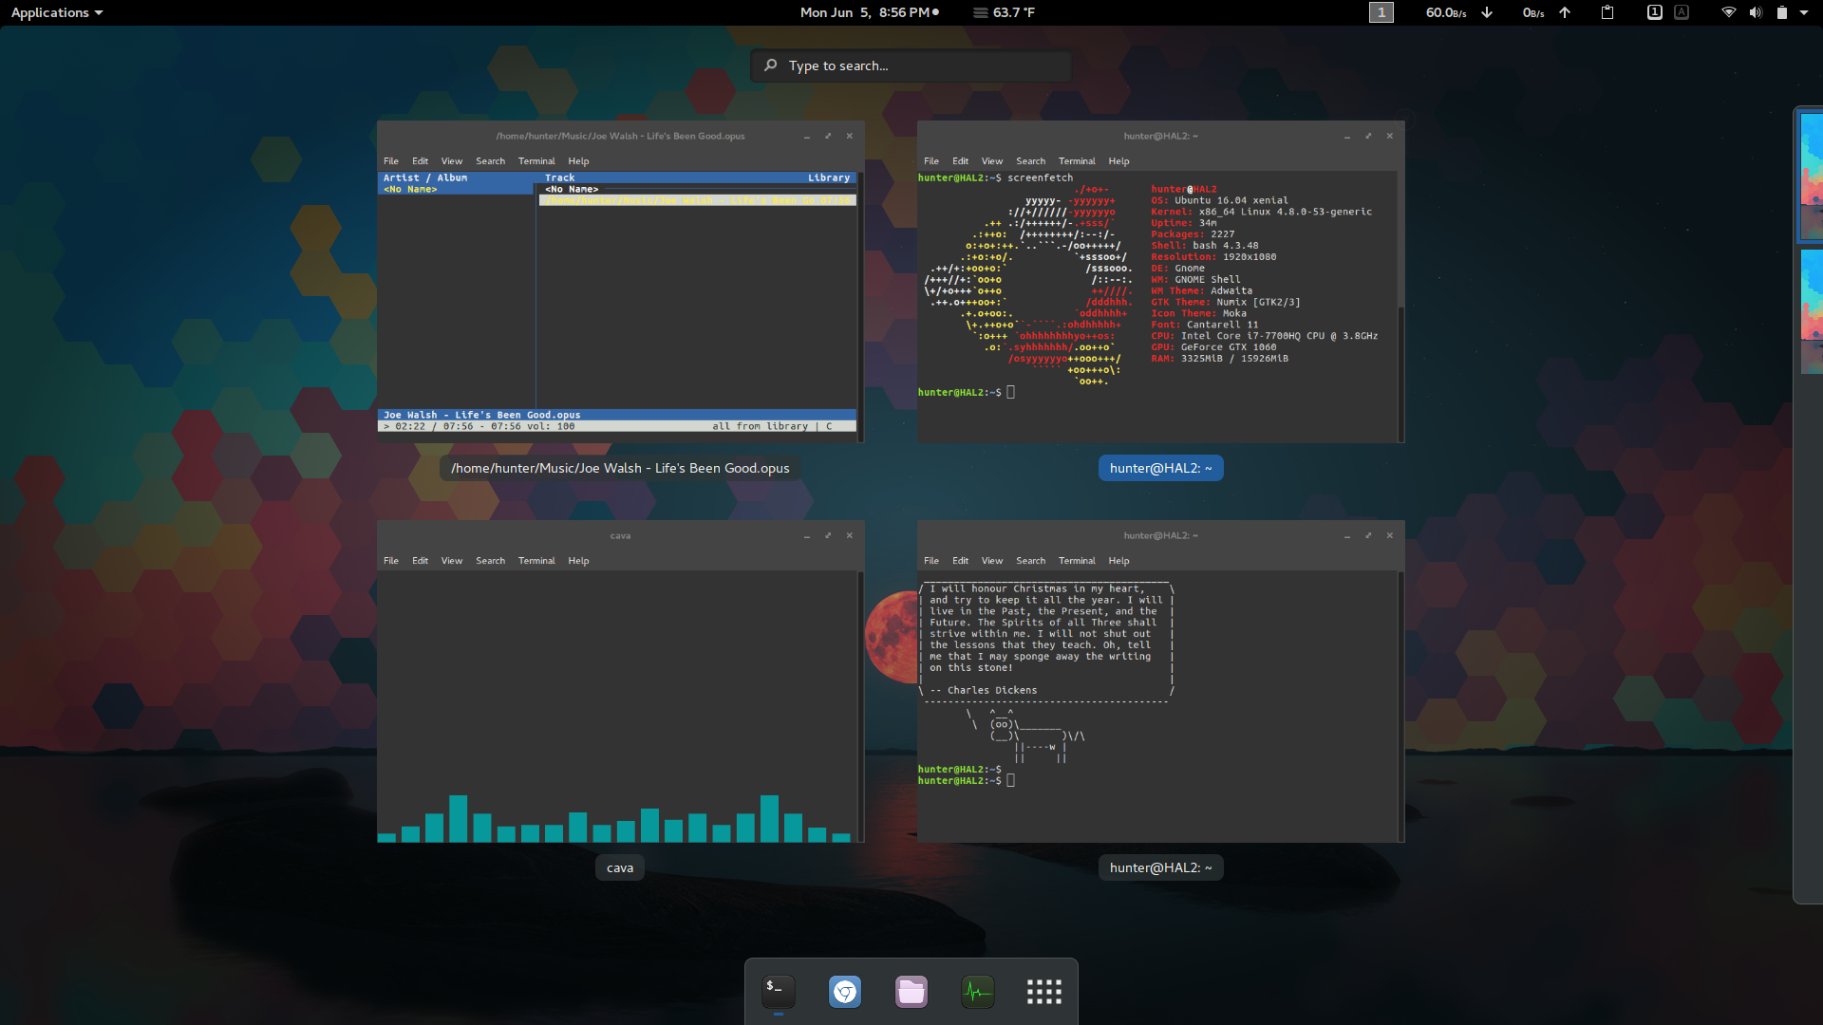The image size is (1823, 1025).
Task: Select hunter@HAL2 caption under cowsay quote window
Action: coord(1161,867)
